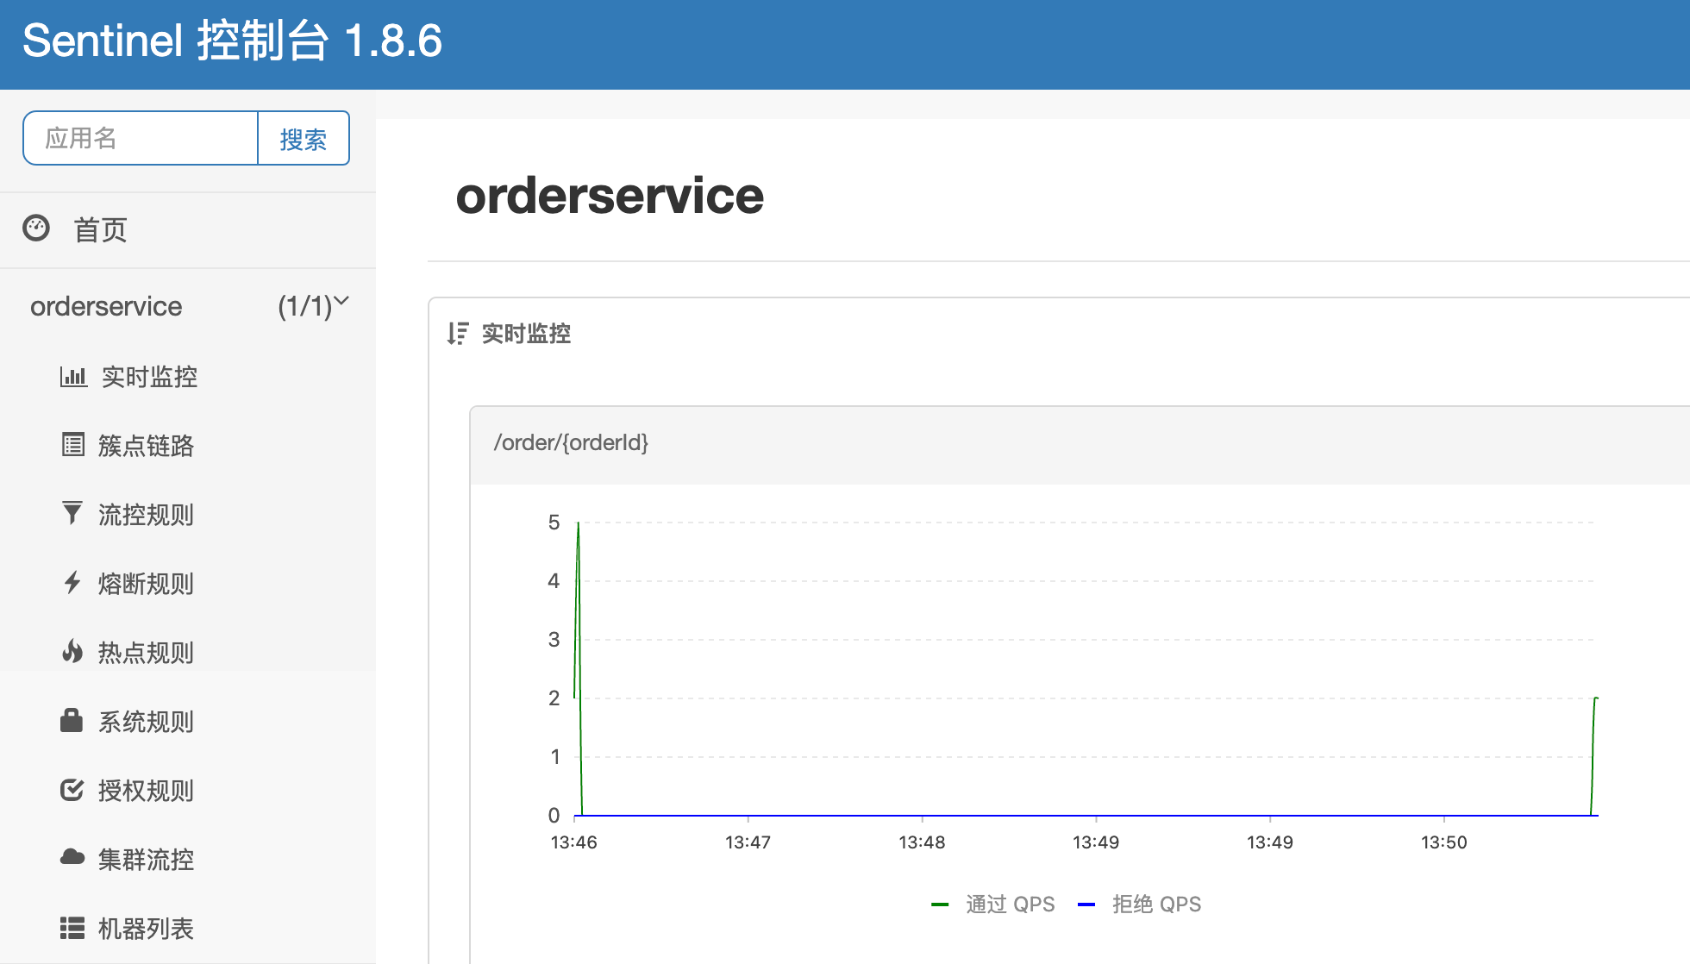Image resolution: width=1690 pixels, height=964 pixels.
Task: Collapse the orderservice chevron in sidebar
Action: (x=341, y=301)
